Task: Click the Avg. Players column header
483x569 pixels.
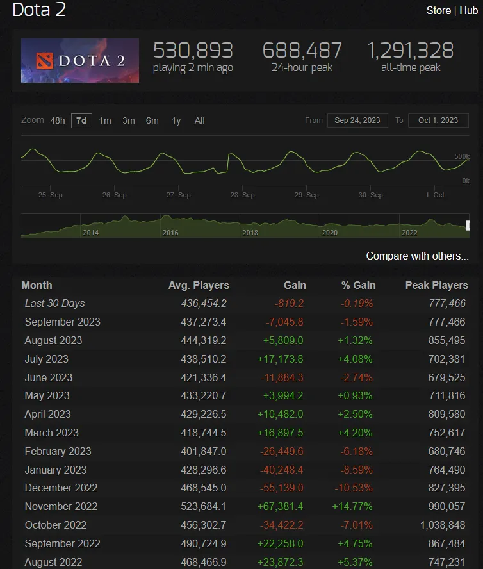Action: point(199,286)
